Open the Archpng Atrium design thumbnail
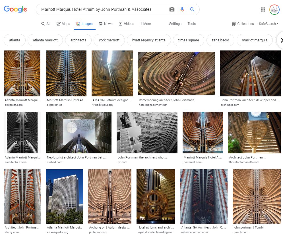This screenshot has width=283, height=239. coord(110,196)
